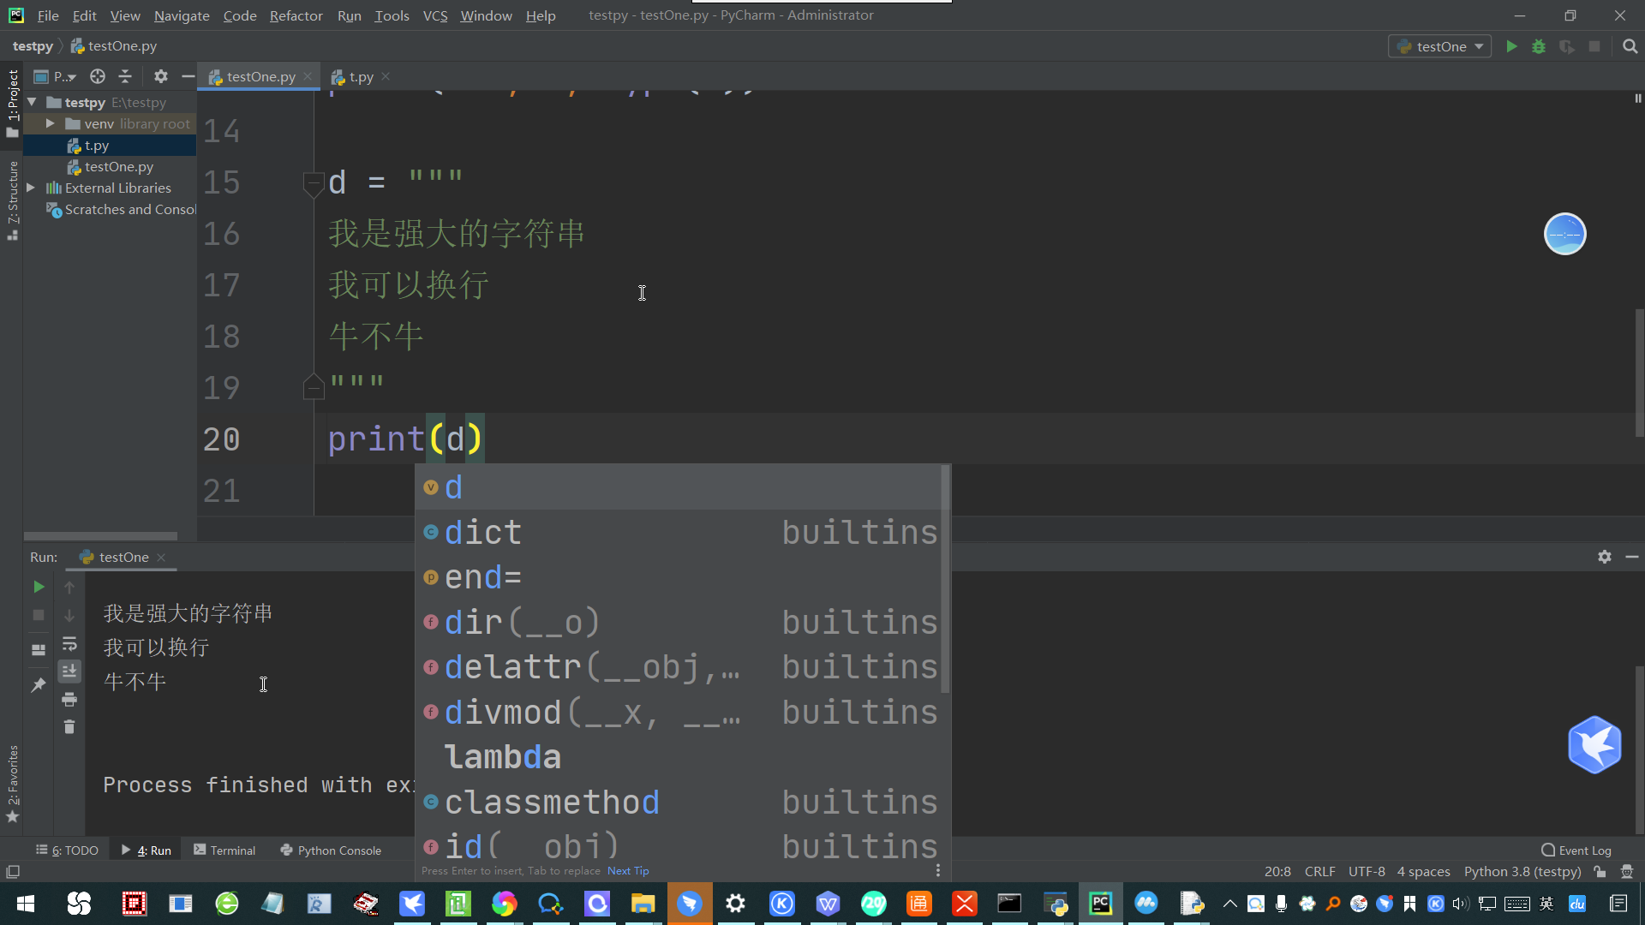
Task: Expand the venv folder in the project tree
Action: pos(51,123)
